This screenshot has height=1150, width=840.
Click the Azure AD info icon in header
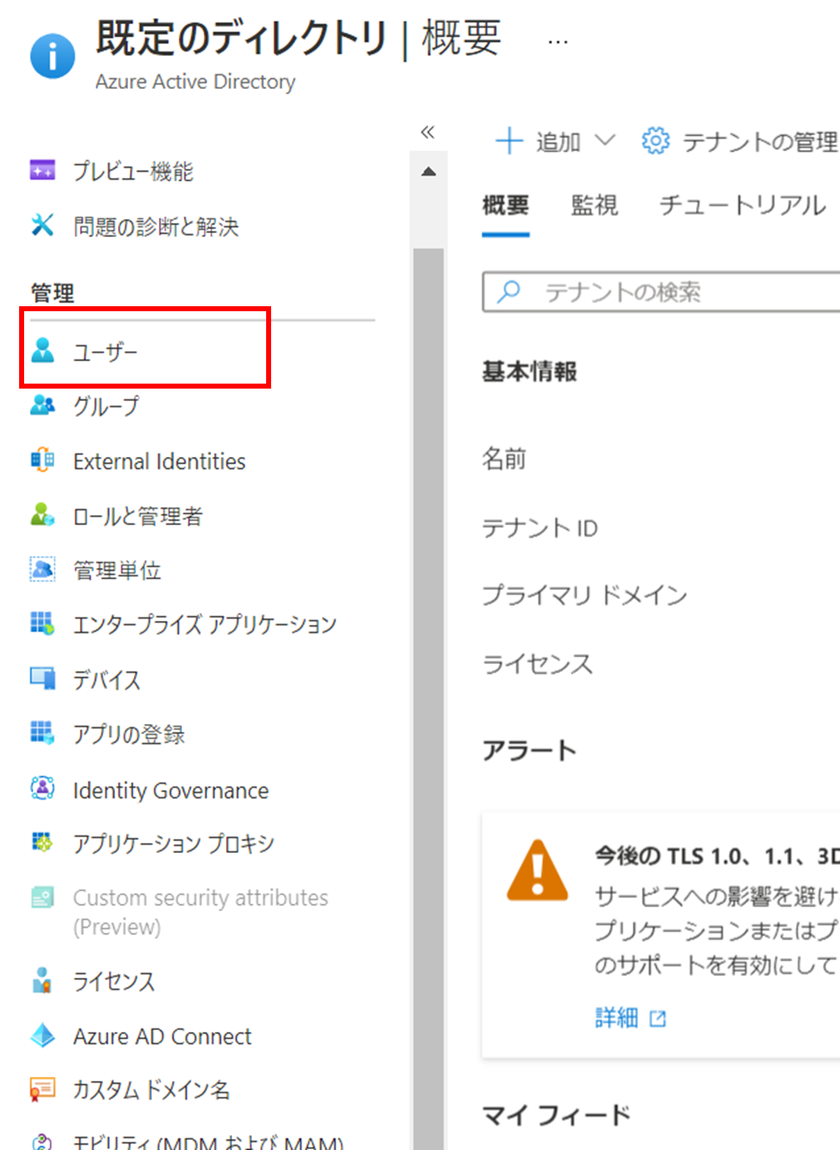click(52, 57)
